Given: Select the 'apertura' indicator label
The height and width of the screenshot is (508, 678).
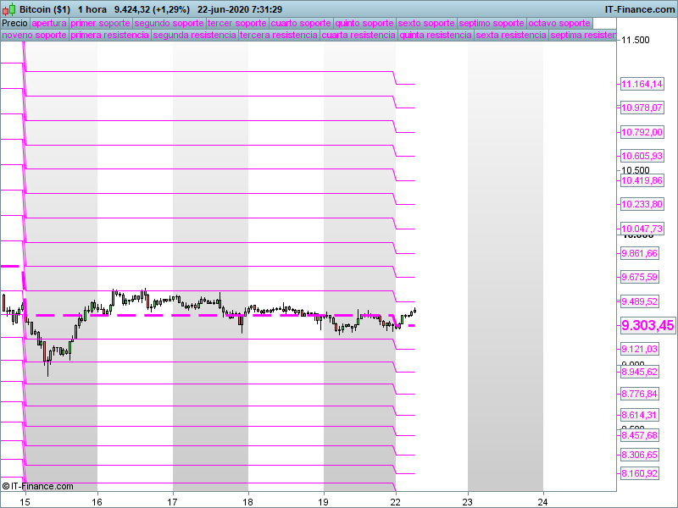Looking at the screenshot, I should pos(48,24).
